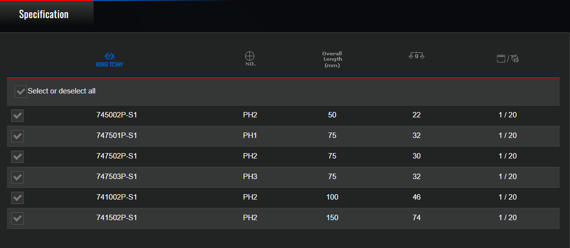This screenshot has height=248, width=570.
Task: Click 74 gram weight value cell
Action: tap(417, 218)
